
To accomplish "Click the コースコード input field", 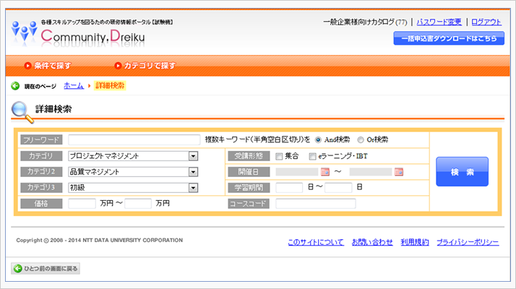I will (316, 204).
